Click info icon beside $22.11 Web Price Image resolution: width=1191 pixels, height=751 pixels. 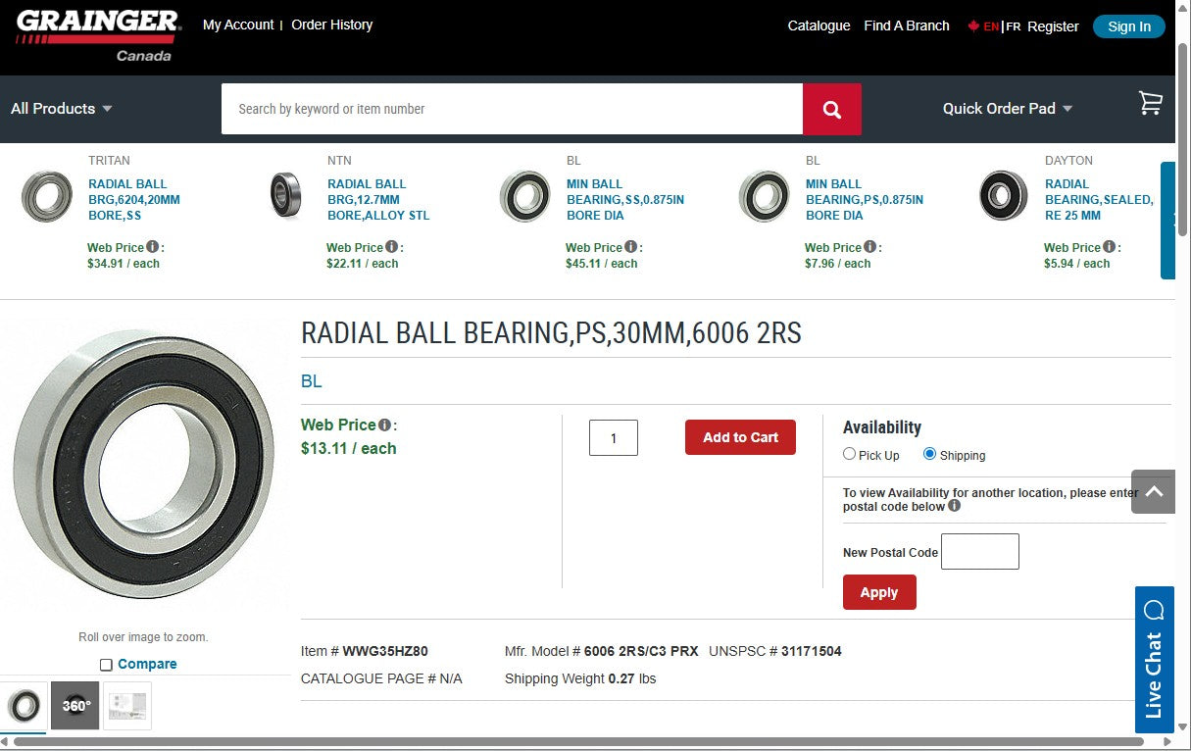392,247
